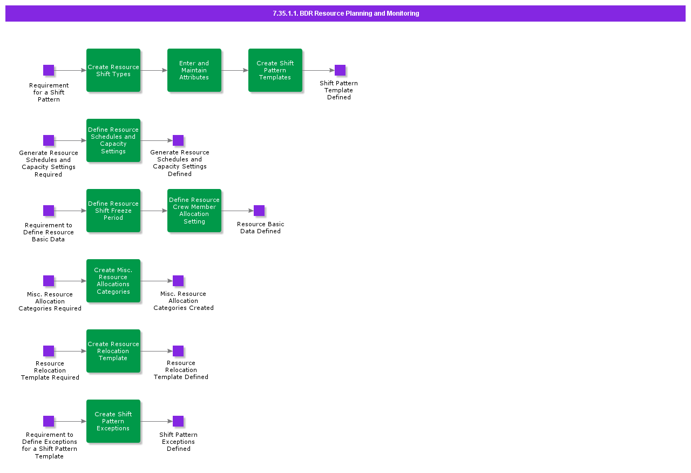Viewport: 691px width, 473px height.
Task: Open the 'Define Resource Shift Freeze Period' step
Action: click(x=113, y=211)
